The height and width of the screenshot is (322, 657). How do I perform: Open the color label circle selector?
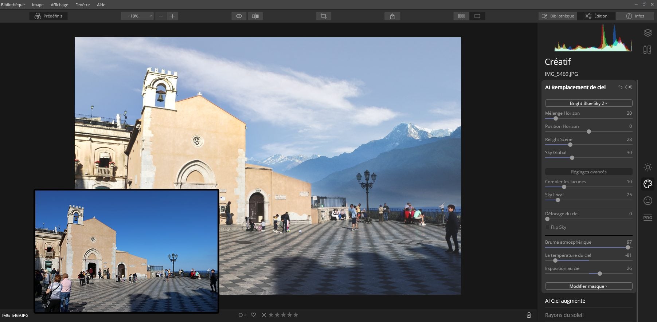pyautogui.click(x=242, y=315)
